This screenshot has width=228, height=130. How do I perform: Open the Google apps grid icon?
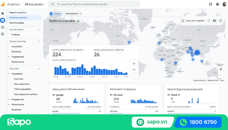pyautogui.click(x=211, y=4)
